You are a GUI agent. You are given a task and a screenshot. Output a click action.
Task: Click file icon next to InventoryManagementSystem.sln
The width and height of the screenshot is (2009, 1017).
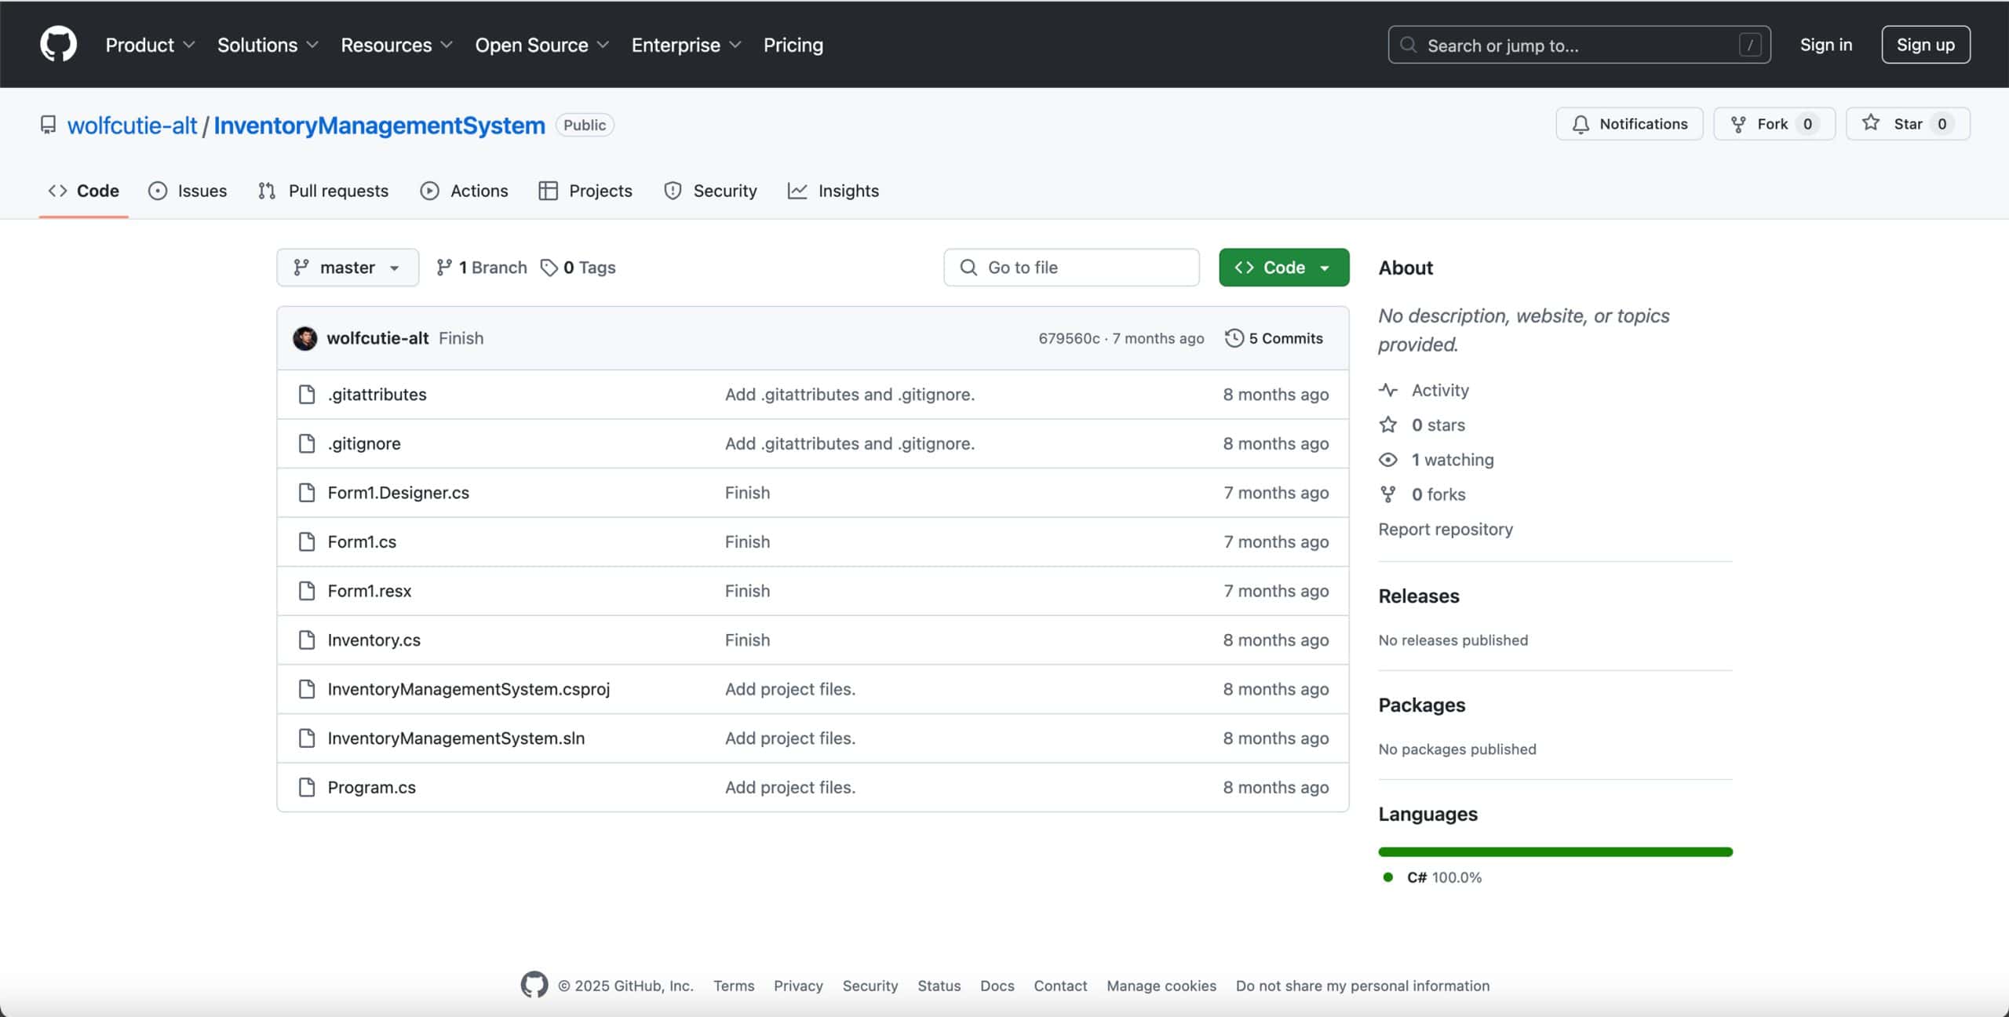click(x=307, y=738)
